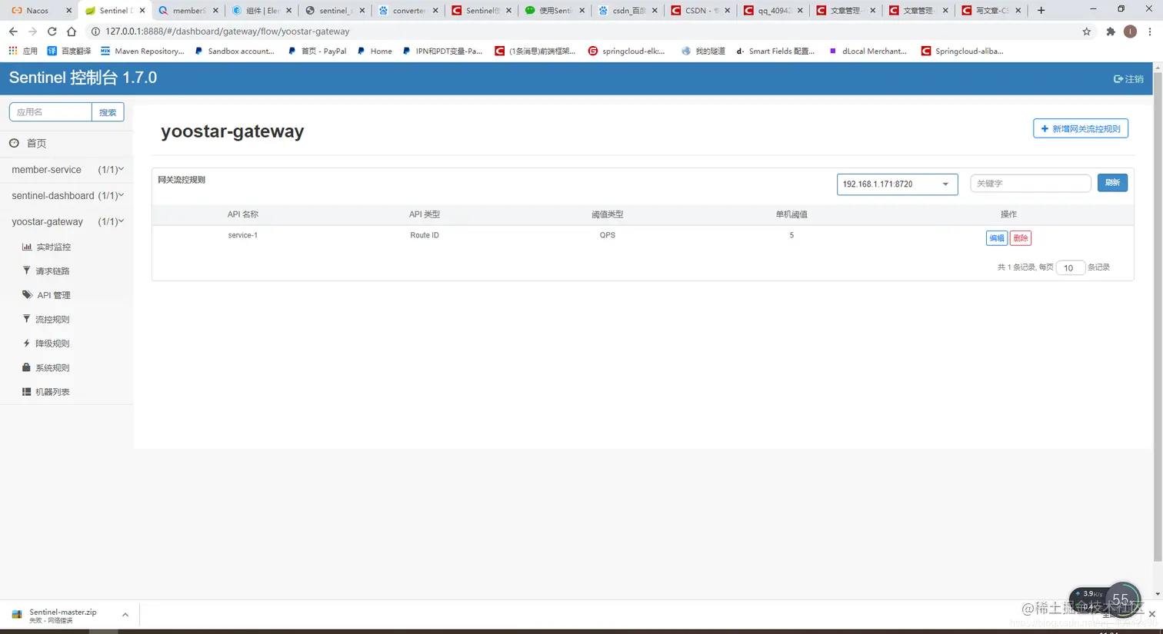Bookmark this page with star icon

(x=1086, y=32)
